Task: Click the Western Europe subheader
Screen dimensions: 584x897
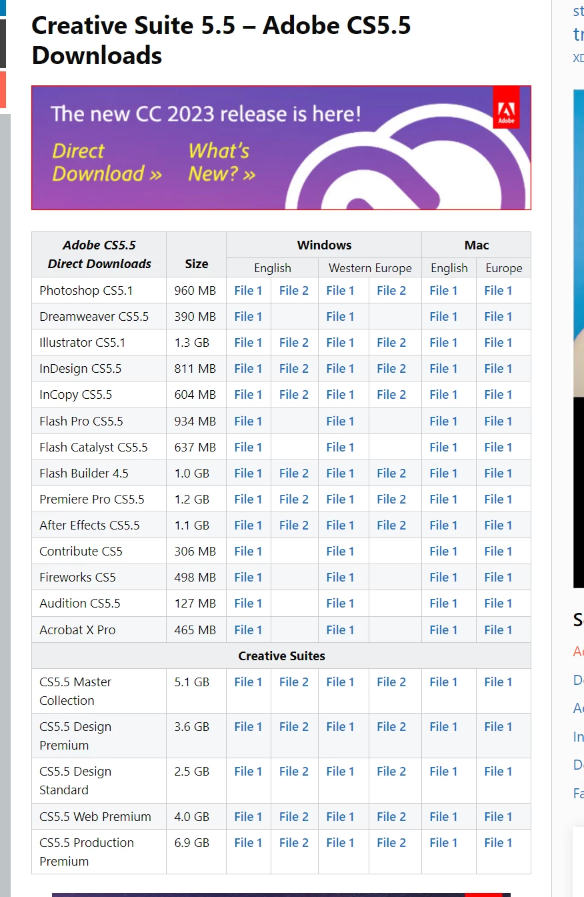Action: point(370,267)
